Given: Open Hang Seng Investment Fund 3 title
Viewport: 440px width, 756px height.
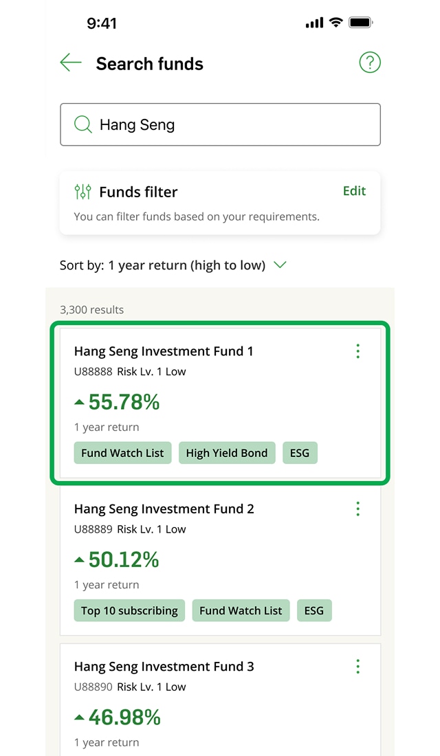Looking at the screenshot, I should click(164, 666).
